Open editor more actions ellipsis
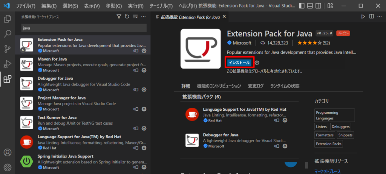Image resolution: width=386 pixels, height=174 pixels. pos(380,17)
